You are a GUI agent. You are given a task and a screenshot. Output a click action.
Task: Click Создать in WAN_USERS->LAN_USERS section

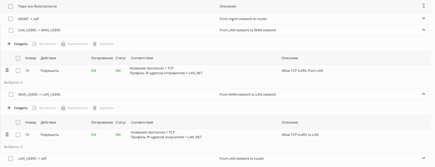(21, 108)
